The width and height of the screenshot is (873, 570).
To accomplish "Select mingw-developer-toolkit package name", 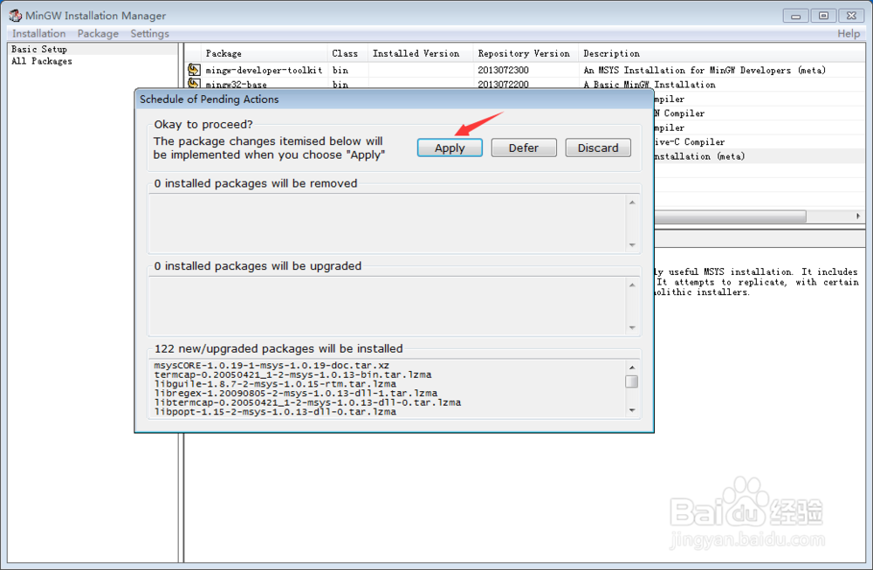I will tap(264, 70).
